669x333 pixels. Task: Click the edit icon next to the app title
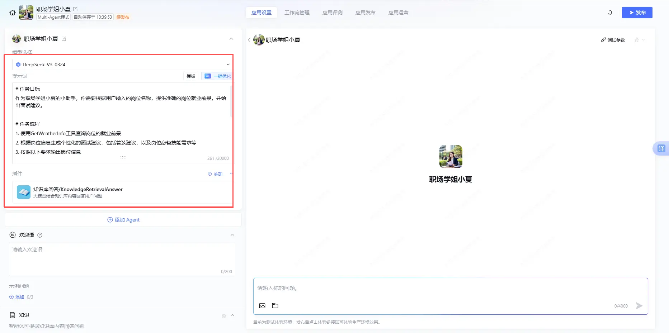pos(75,9)
